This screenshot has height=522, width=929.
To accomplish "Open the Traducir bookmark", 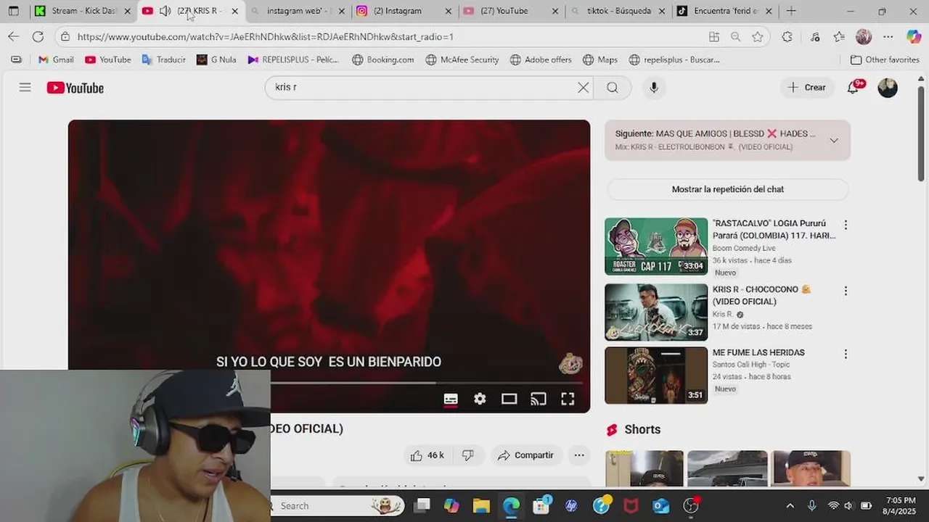I will tap(164, 59).
